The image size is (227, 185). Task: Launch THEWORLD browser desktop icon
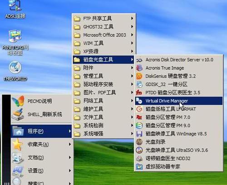15,71
